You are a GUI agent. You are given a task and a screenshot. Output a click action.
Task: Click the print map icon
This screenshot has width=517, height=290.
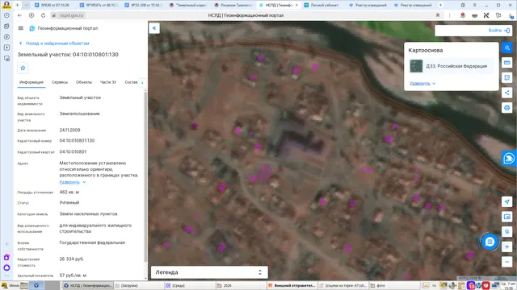coord(507,107)
